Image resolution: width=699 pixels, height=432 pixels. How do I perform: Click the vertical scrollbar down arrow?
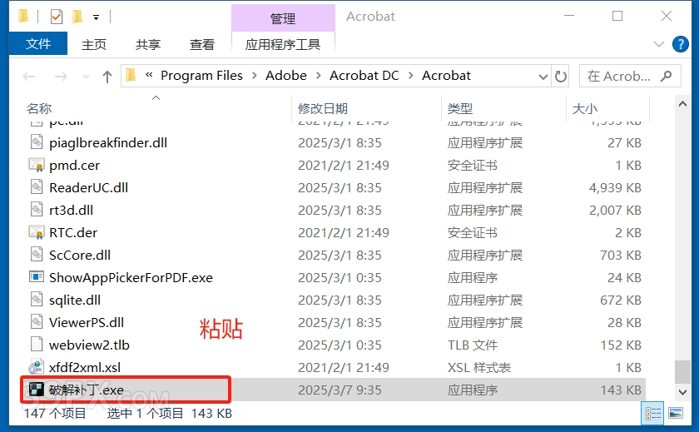(682, 392)
